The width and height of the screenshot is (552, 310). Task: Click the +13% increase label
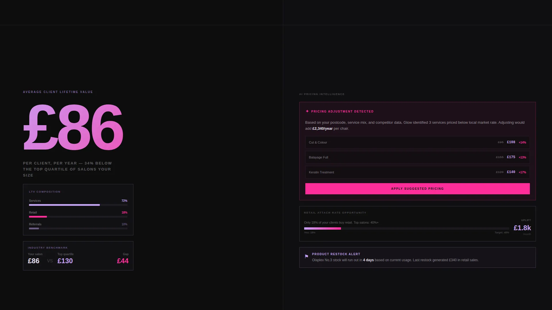tap(522, 157)
